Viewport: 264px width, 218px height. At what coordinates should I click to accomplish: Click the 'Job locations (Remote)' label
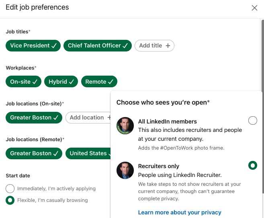pos(35,139)
